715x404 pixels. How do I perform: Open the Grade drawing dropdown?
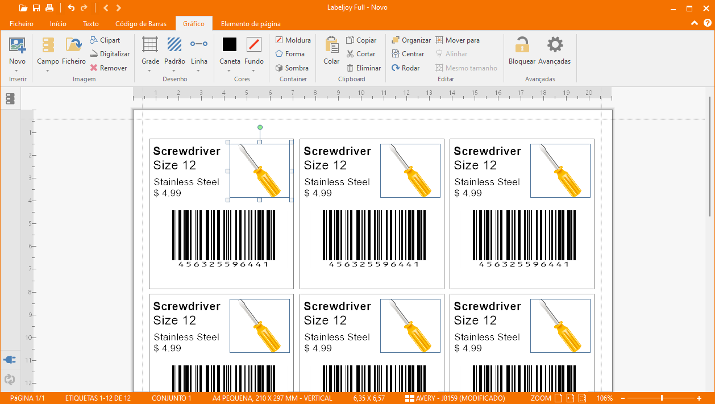[x=150, y=55]
